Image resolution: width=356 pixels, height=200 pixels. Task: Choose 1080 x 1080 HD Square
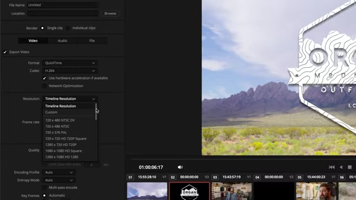(x=69, y=151)
